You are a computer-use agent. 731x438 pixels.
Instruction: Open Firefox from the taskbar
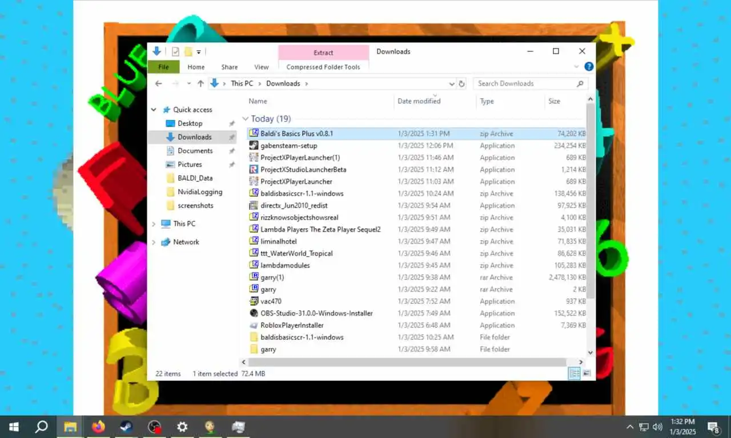click(98, 427)
